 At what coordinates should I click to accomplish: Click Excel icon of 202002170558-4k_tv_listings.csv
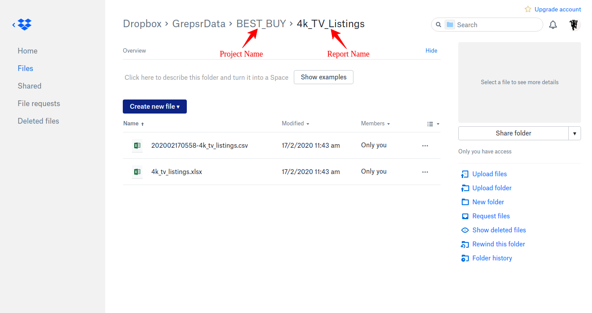(x=137, y=146)
